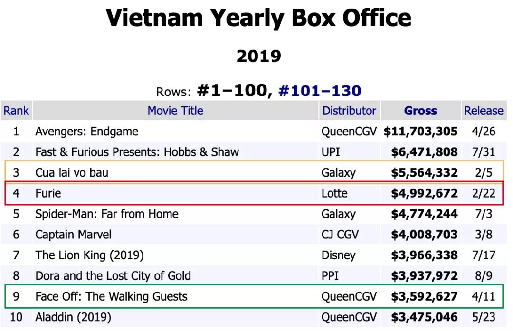
Task: Sort by Release date column header
Action: point(484,111)
